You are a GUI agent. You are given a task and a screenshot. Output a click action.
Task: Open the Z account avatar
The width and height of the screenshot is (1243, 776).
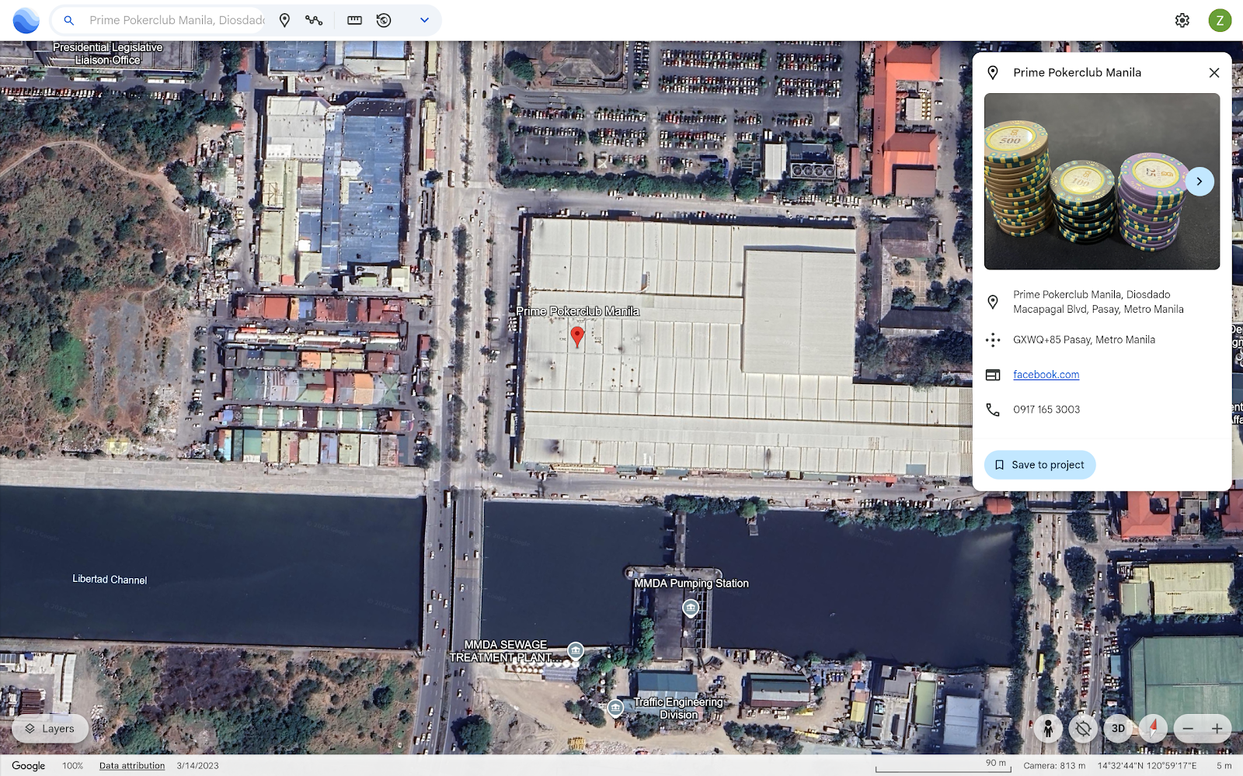click(1220, 20)
